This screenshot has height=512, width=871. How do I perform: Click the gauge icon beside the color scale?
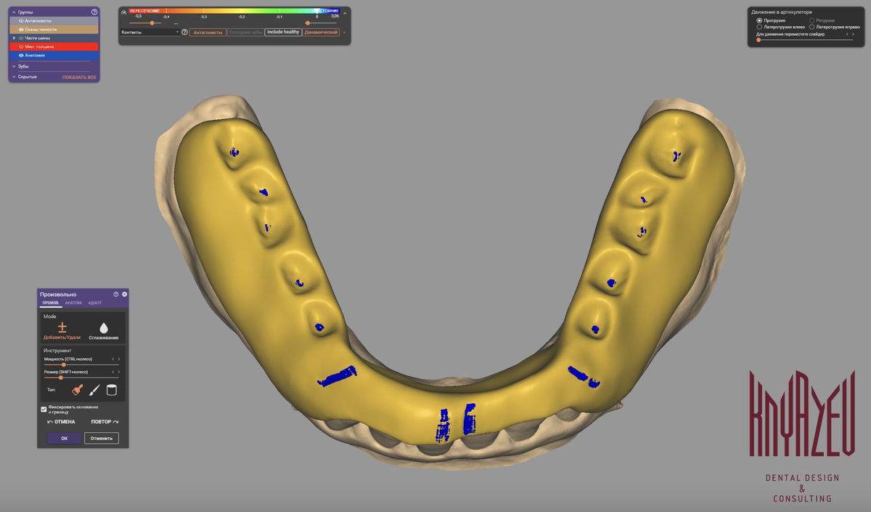(124, 12)
